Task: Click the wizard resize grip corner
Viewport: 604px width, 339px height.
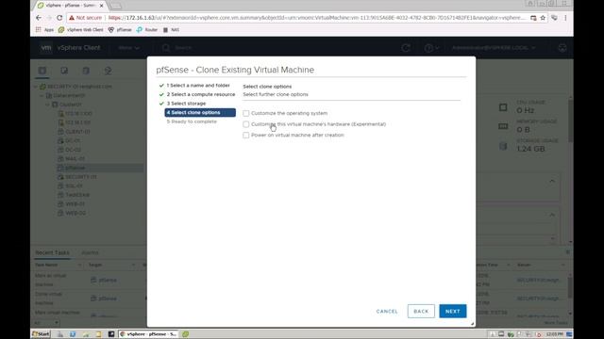Action: 472,324
